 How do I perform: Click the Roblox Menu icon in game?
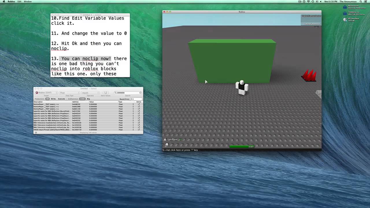166,145
